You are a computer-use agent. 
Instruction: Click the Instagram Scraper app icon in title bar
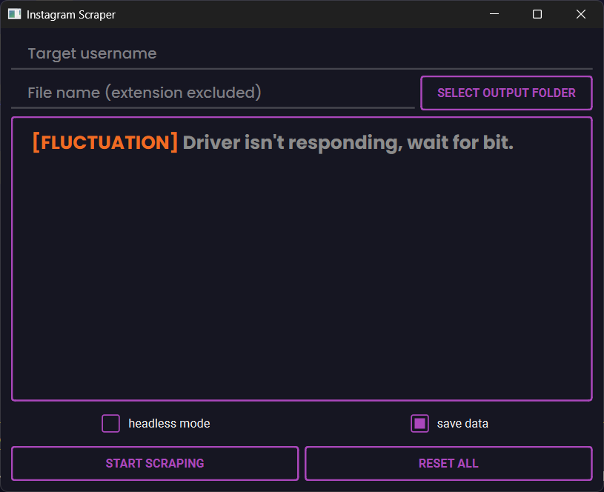pyautogui.click(x=14, y=14)
